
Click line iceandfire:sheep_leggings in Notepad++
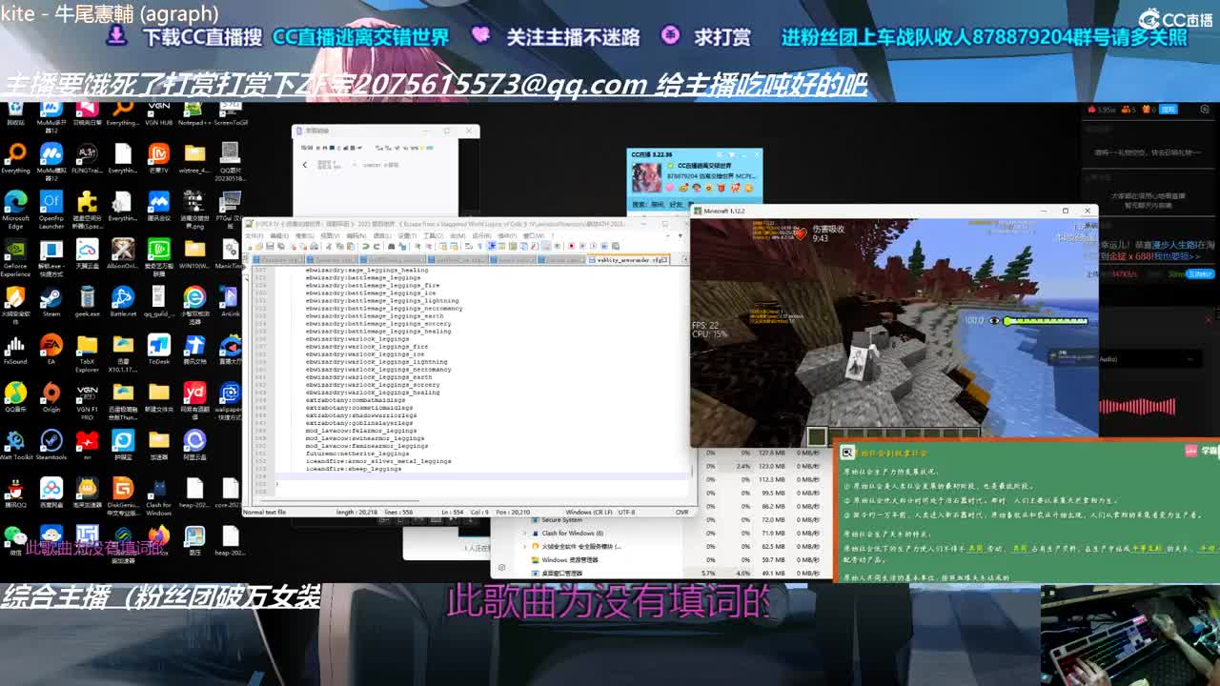[353, 469]
